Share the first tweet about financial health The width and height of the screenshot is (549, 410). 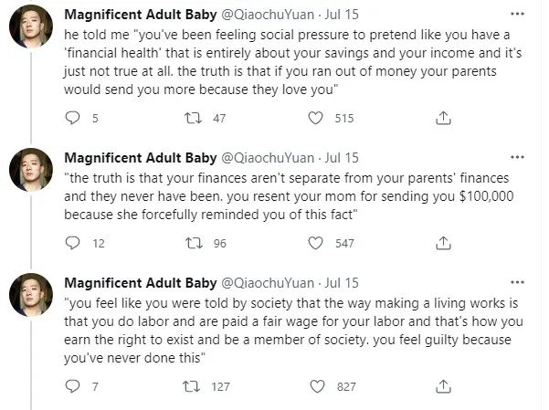pyautogui.click(x=444, y=118)
